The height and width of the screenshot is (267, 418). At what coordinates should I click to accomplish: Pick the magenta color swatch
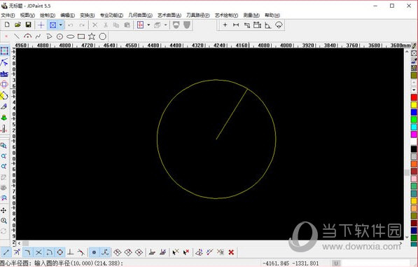click(414, 135)
